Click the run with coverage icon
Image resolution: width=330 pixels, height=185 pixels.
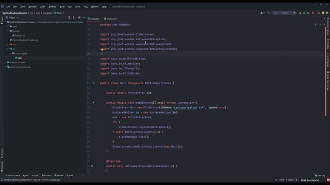(308, 13)
